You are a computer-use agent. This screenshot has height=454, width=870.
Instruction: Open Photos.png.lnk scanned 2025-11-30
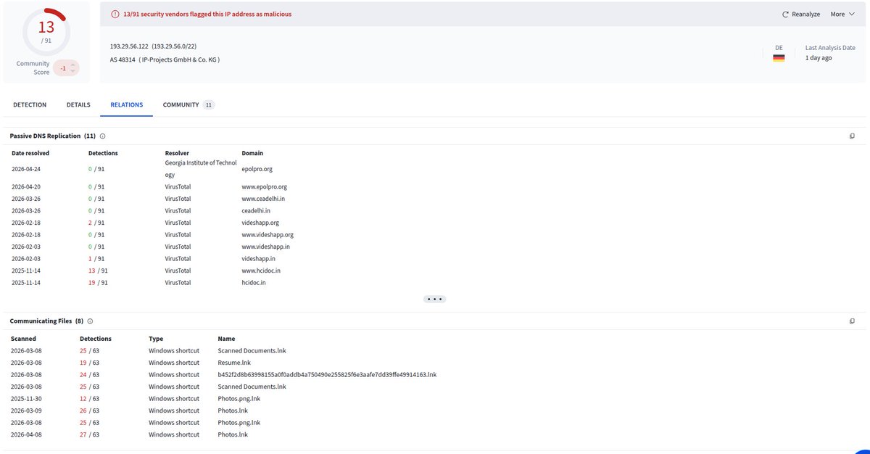tap(239, 399)
